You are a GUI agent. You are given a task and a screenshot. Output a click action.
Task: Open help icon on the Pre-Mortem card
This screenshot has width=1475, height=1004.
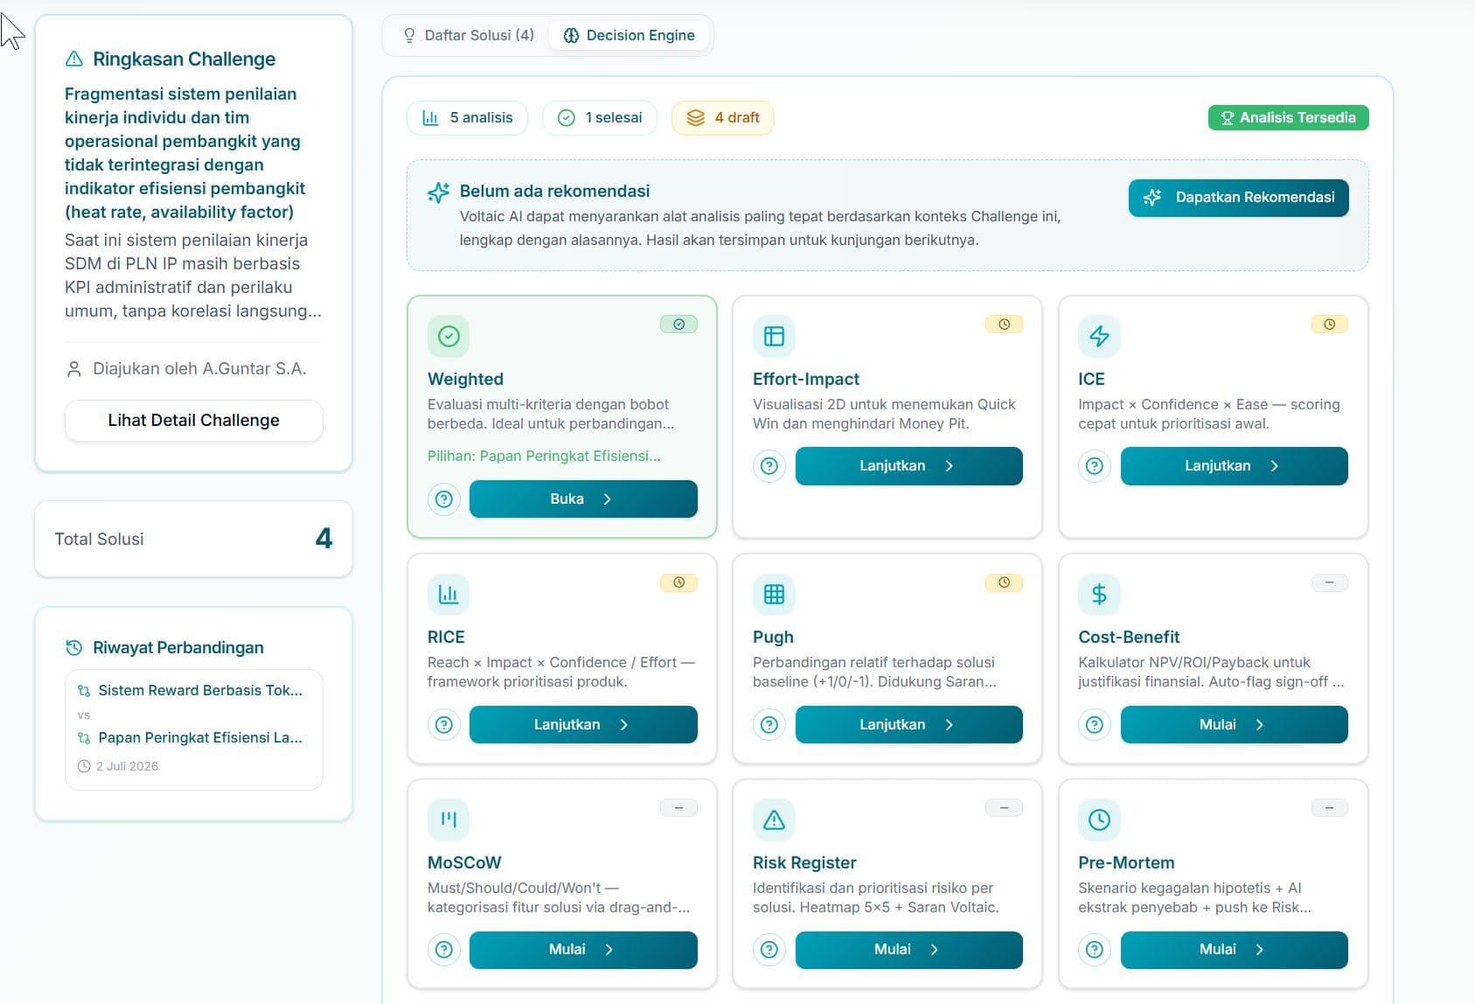[1095, 950]
